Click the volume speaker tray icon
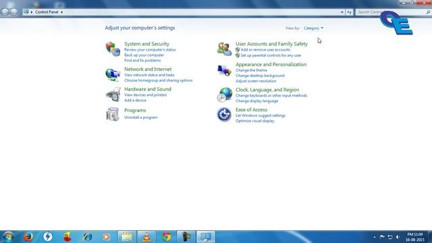Screen dimensions: 432x243 pos(398,237)
